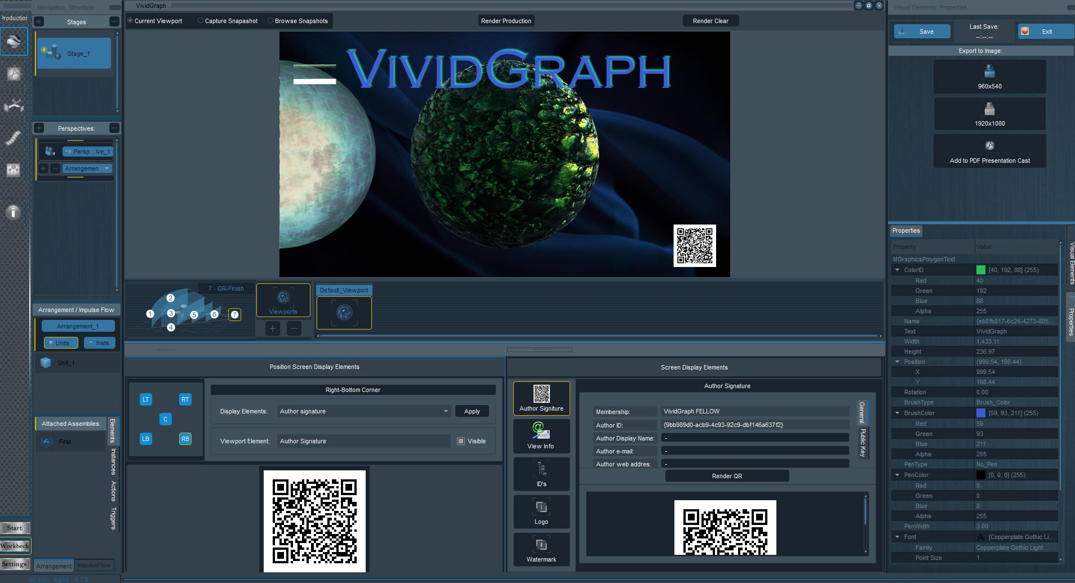Click the green ColorID color swatch
The height and width of the screenshot is (583, 1075).
(981, 270)
